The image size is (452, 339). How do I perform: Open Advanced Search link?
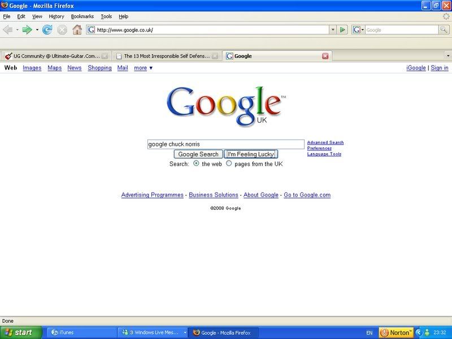pos(325,142)
